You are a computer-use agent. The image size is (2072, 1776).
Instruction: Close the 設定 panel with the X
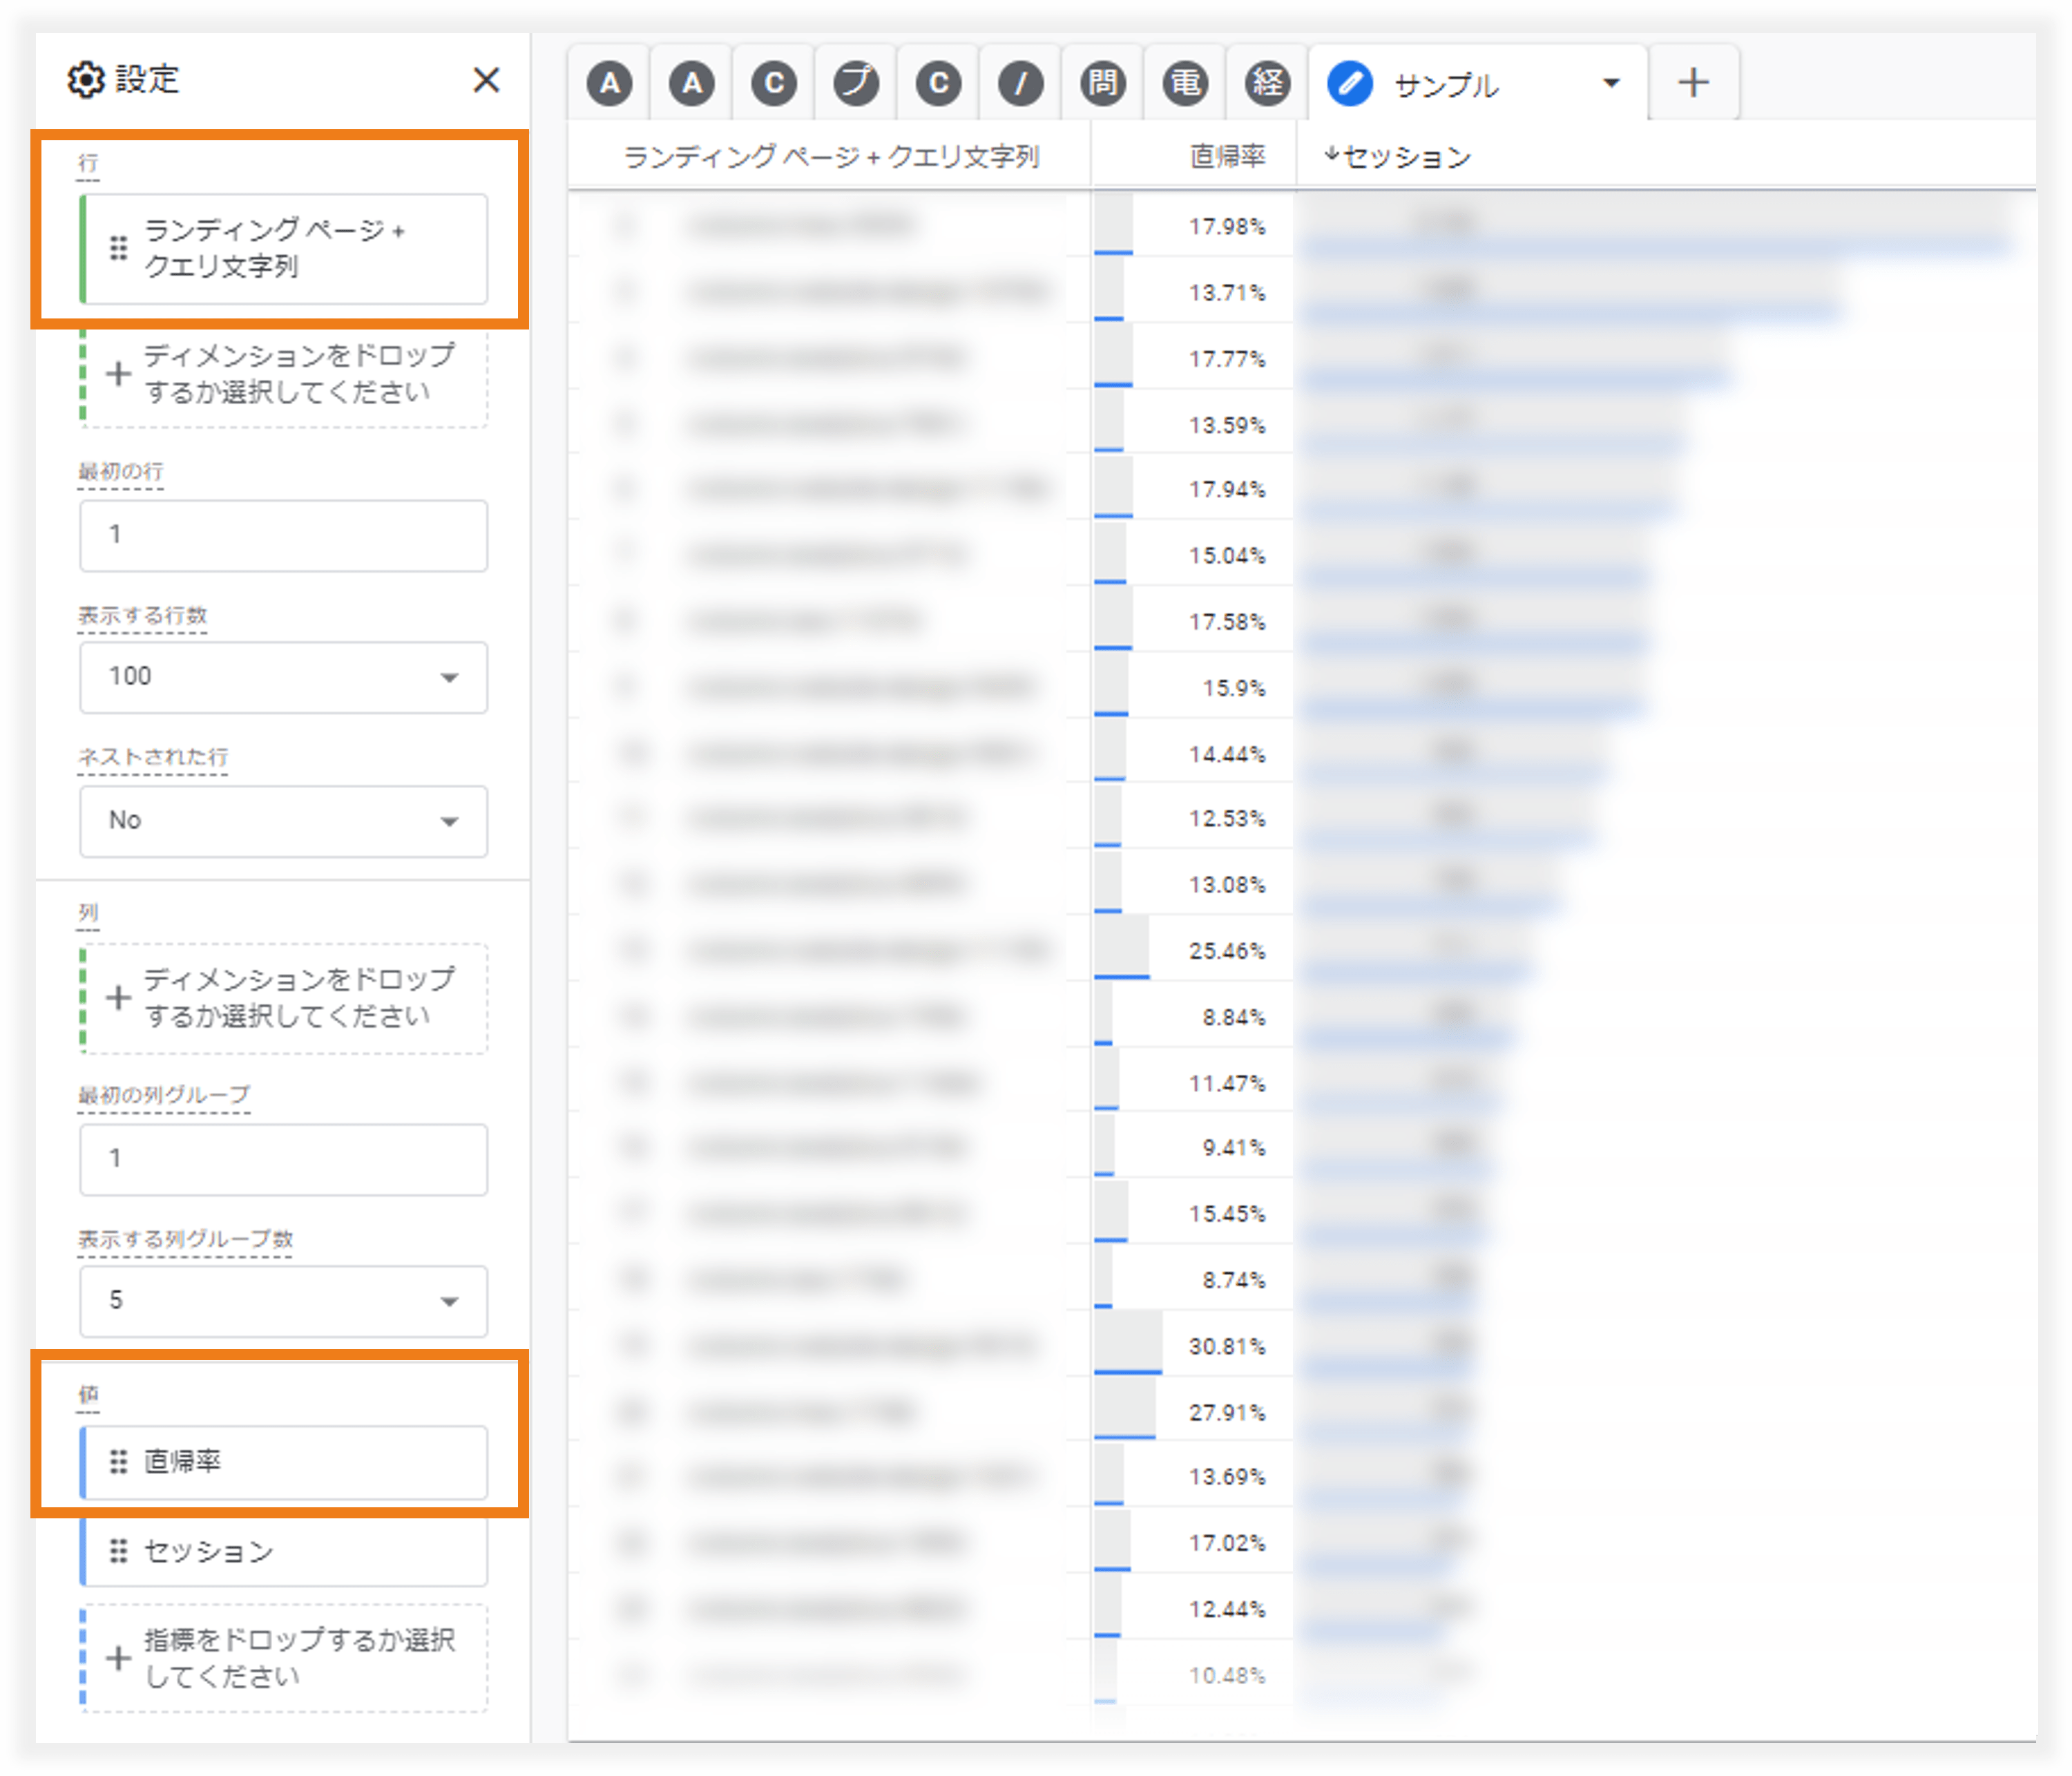click(x=486, y=80)
